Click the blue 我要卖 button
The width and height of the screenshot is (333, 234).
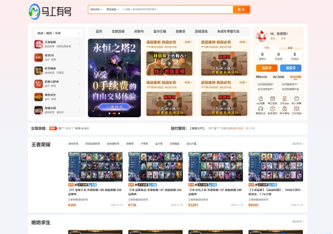point(290,68)
